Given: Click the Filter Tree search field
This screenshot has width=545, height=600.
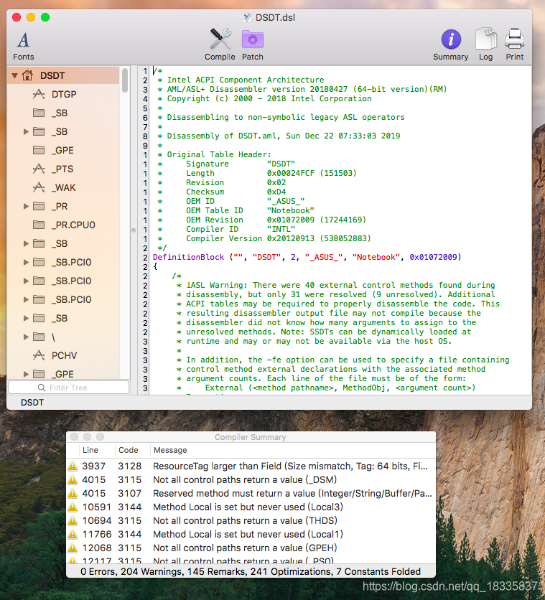Looking at the screenshot, I should (68, 388).
